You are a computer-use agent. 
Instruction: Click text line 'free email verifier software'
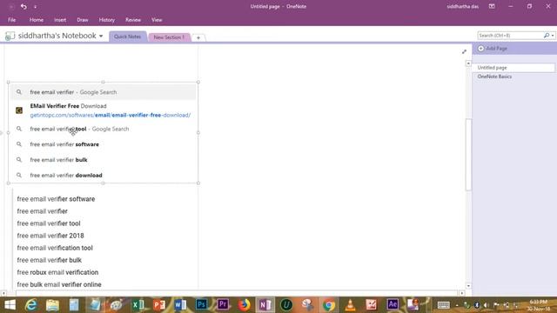tap(56, 199)
